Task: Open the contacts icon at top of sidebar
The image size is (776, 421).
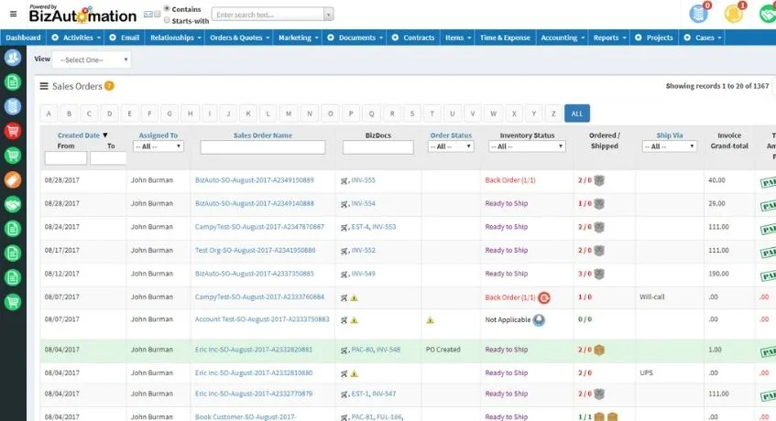Action: (13, 58)
